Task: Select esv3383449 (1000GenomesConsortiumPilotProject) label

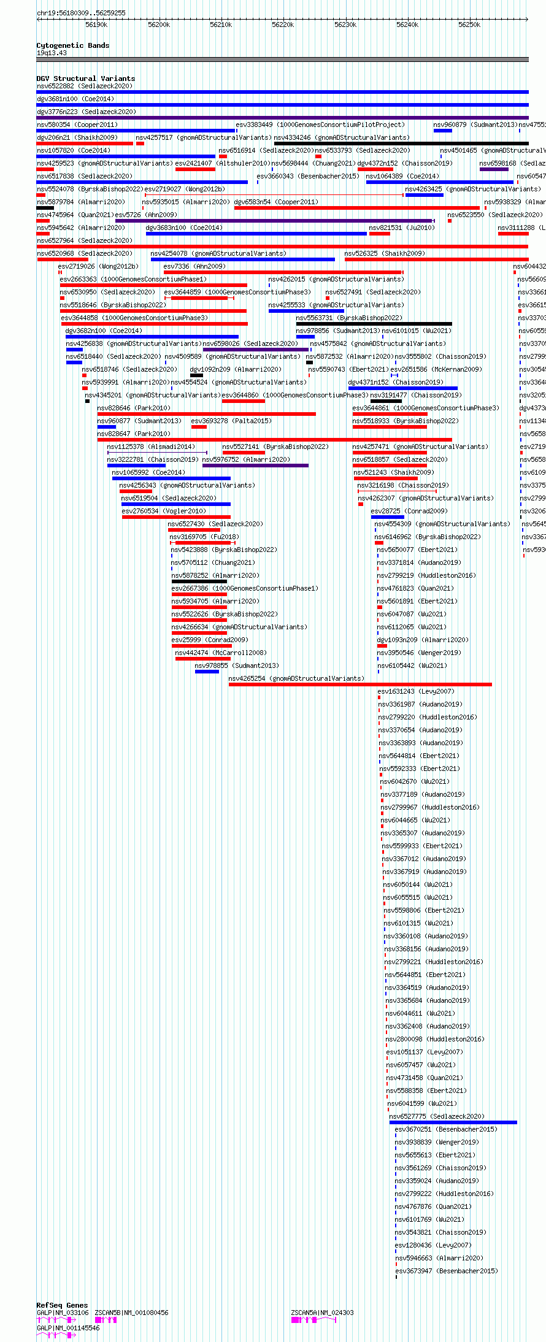Action: click(x=320, y=125)
